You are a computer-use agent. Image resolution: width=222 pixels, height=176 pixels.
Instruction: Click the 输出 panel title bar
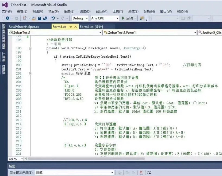click(x=115, y=166)
